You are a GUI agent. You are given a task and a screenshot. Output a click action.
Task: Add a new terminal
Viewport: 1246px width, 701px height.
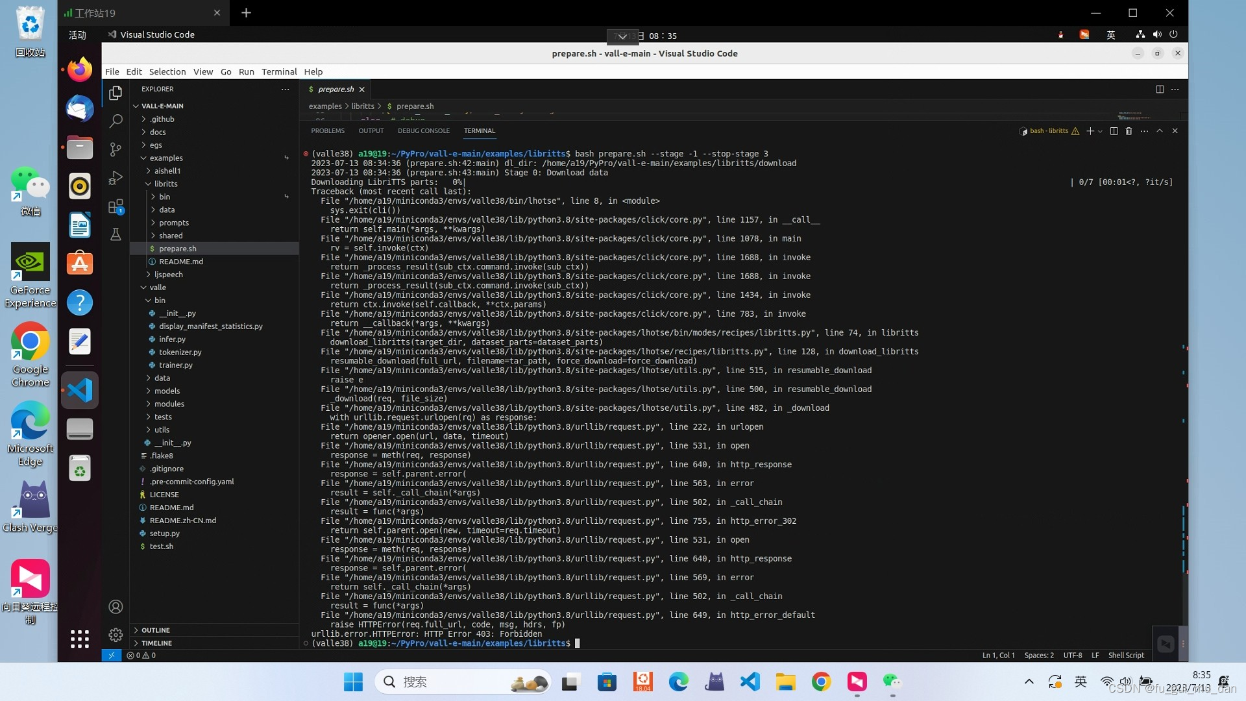pos(1090,131)
